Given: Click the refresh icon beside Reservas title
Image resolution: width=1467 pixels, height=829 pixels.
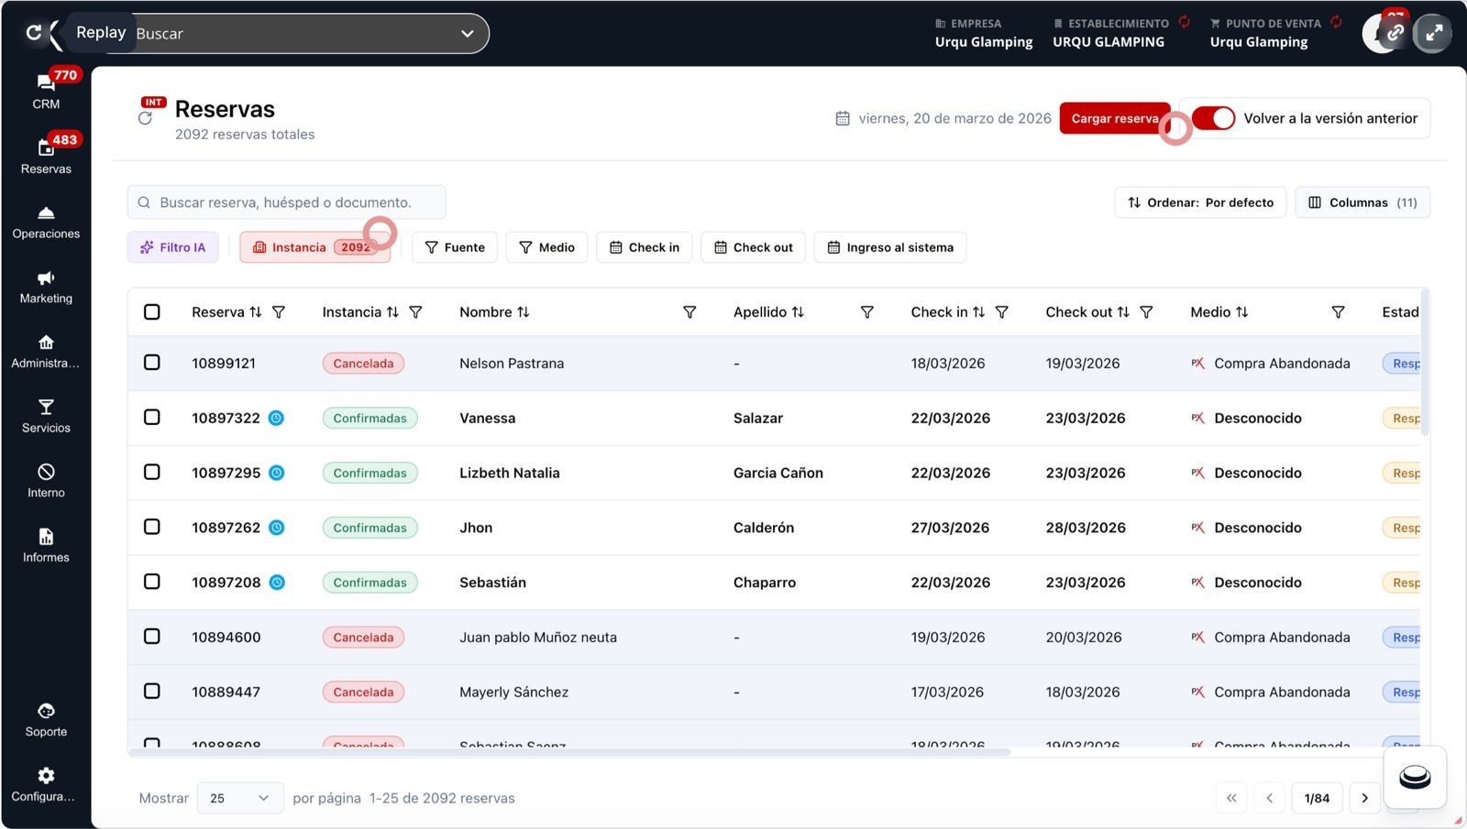Looking at the screenshot, I should pos(145,118).
